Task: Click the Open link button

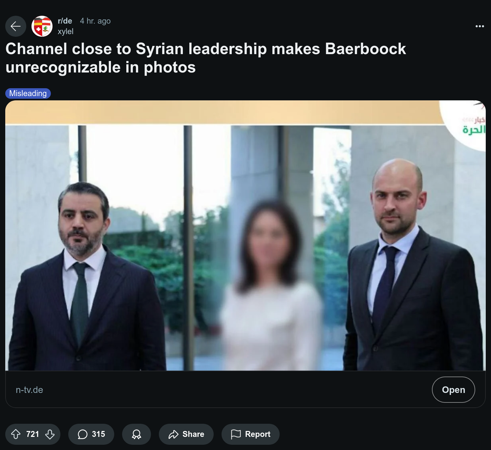Action: 453,390
